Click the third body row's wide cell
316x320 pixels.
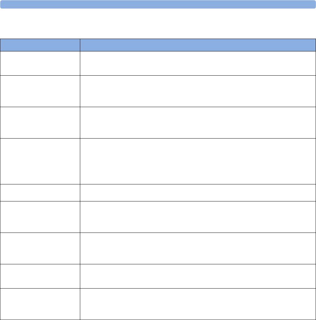point(198,122)
